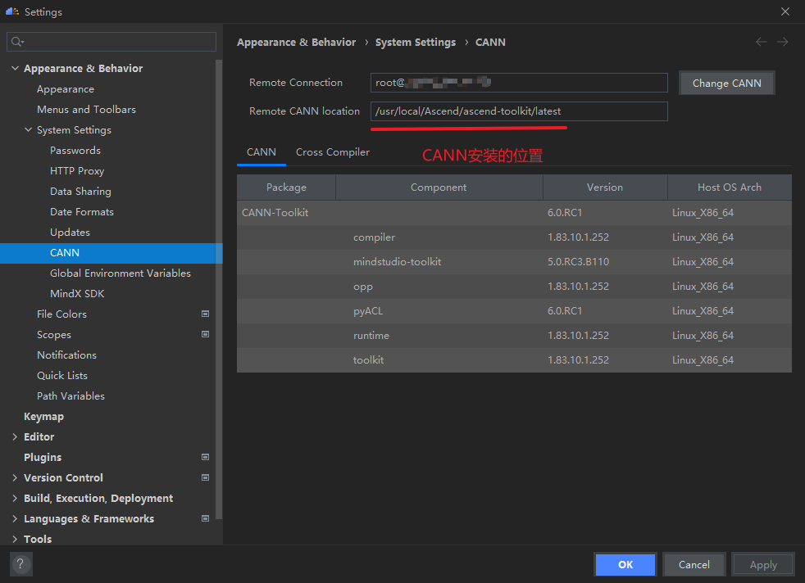Click the Version column header
The width and height of the screenshot is (805, 583).
click(x=605, y=188)
